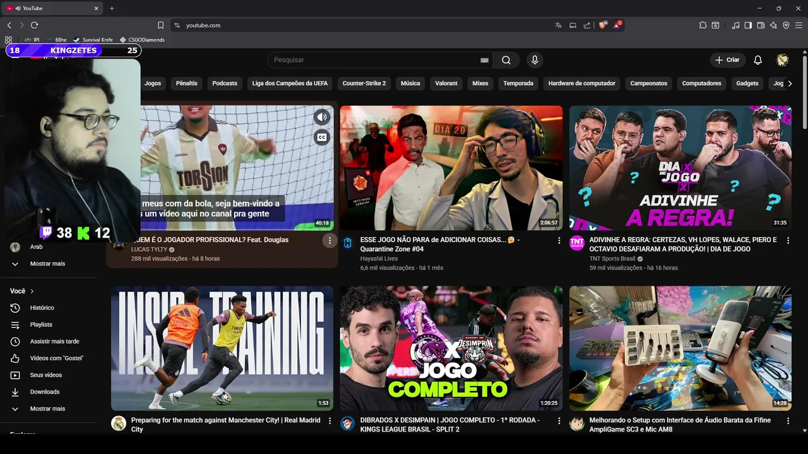The width and height of the screenshot is (808, 454).
Task: Open the Brave Wallet icon
Action: tap(761, 25)
